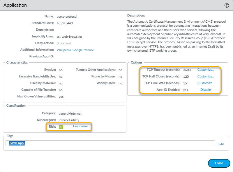Select the Web App tag
The image size is (233, 172).
point(17,143)
